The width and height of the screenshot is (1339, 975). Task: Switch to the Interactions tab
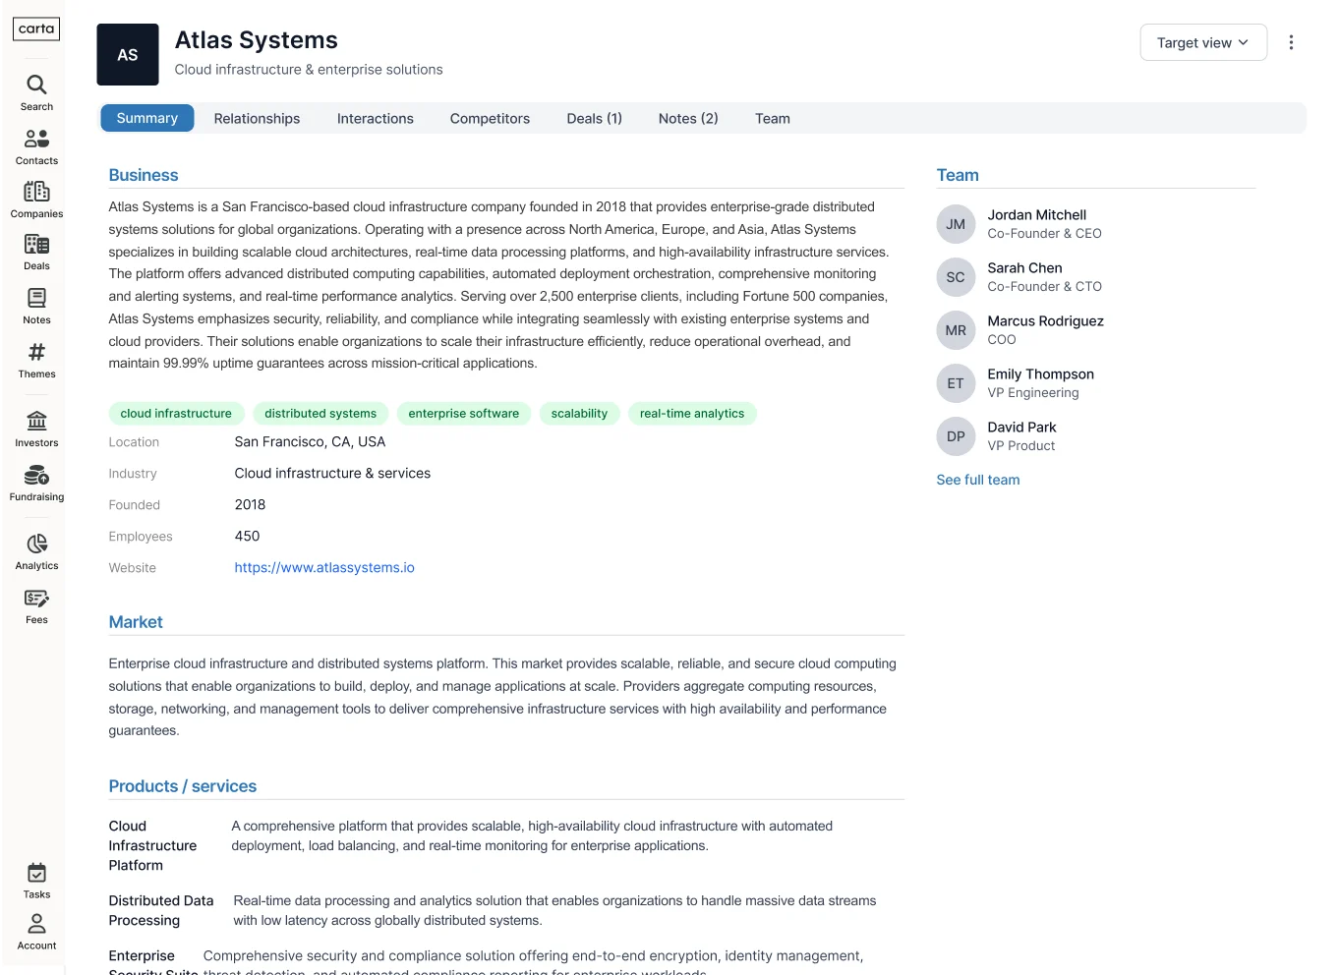click(x=376, y=118)
